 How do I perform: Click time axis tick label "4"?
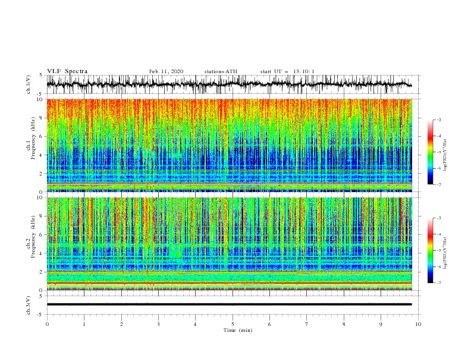(195, 324)
